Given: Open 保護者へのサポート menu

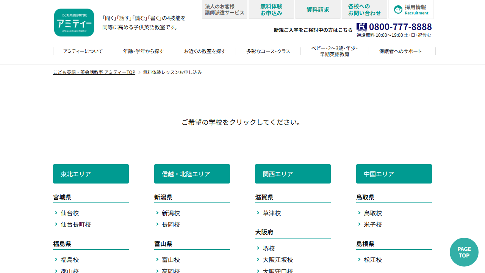Looking at the screenshot, I should [401, 51].
